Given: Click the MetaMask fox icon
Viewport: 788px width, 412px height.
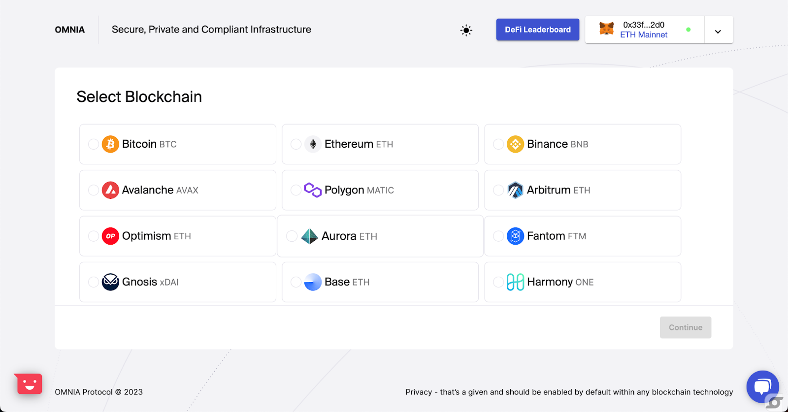Looking at the screenshot, I should [x=606, y=29].
